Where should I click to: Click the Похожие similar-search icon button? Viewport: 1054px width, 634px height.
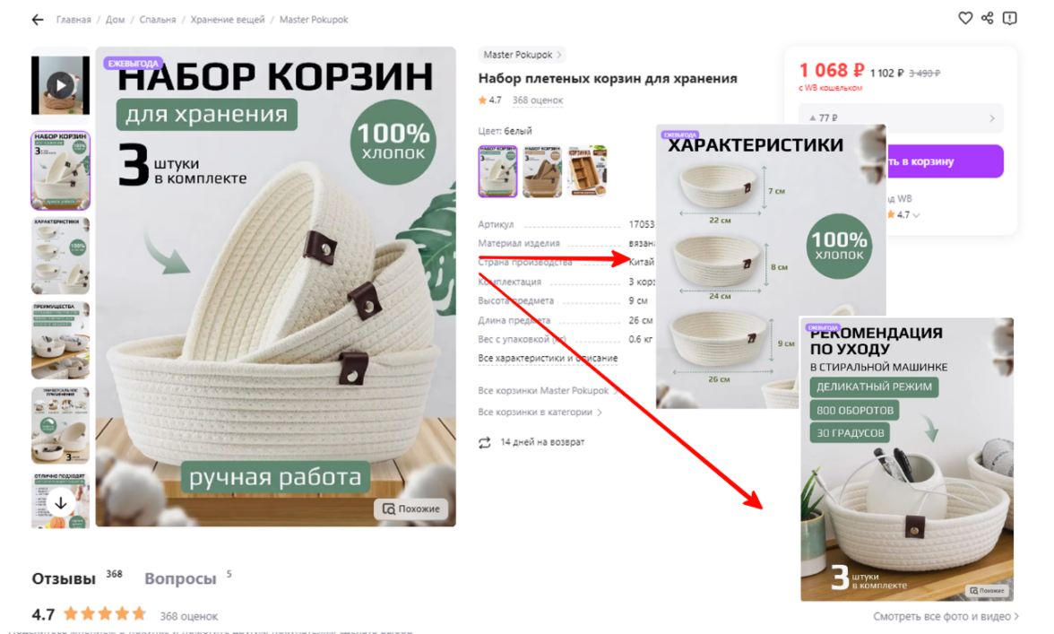click(410, 509)
